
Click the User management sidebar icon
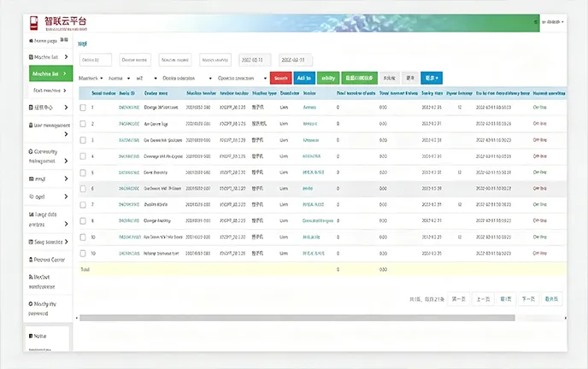point(31,125)
